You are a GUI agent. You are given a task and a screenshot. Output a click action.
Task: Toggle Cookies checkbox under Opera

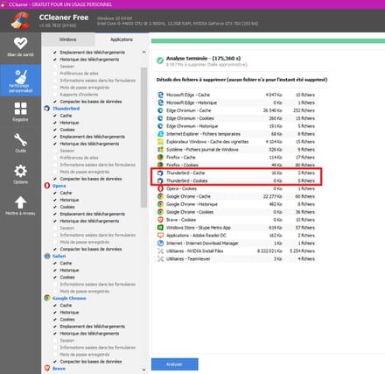55,207
